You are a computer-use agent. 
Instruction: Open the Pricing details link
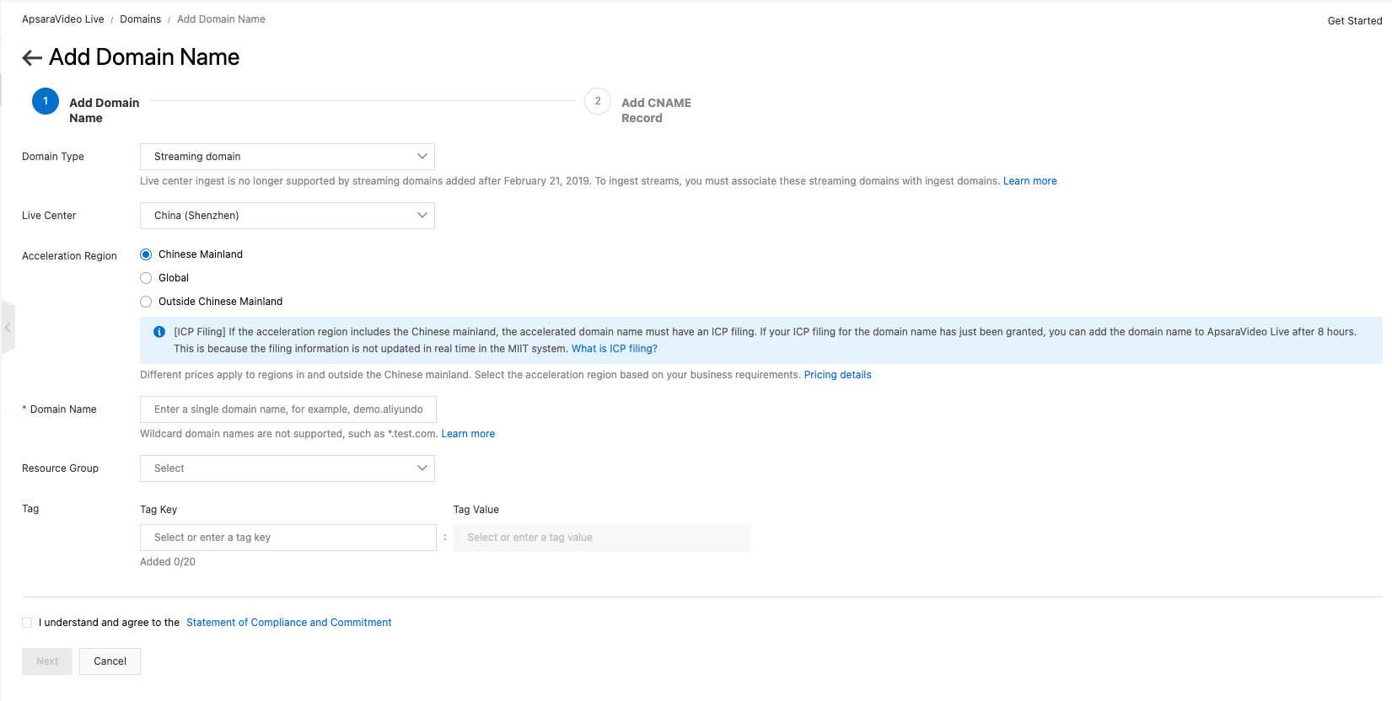pyautogui.click(x=837, y=375)
